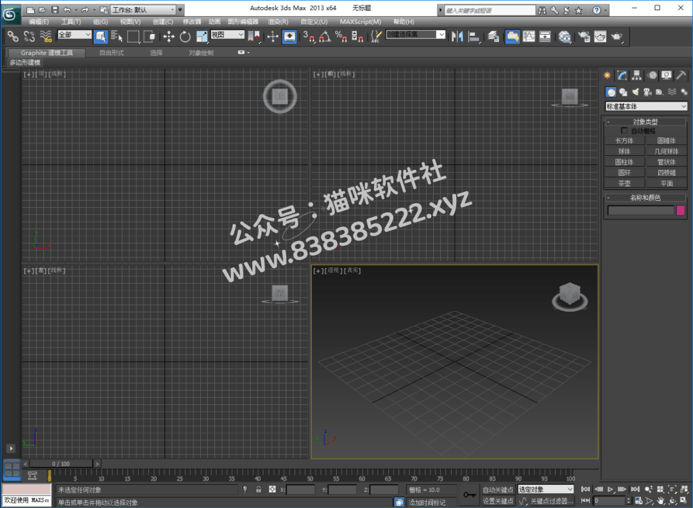Open the 渲染(R) menu
This screenshot has height=508, width=693.
click(278, 22)
